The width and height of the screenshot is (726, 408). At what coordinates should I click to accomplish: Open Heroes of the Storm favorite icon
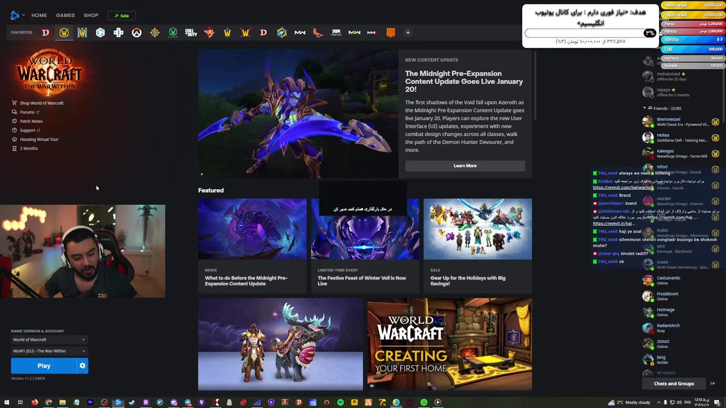click(x=100, y=32)
